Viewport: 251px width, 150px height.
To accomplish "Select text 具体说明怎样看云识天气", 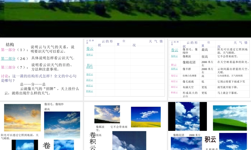I will pos(53,58).
